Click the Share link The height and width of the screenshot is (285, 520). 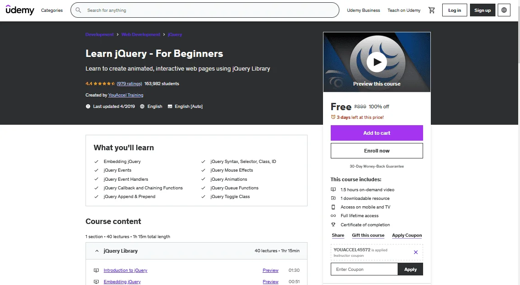coord(338,235)
